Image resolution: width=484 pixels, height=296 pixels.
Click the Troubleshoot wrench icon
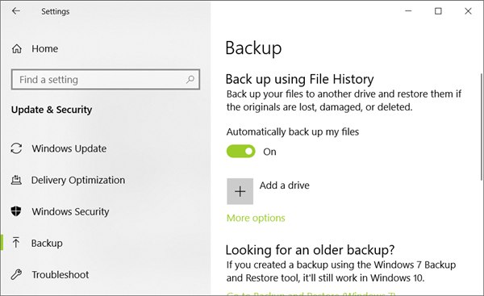(16, 274)
